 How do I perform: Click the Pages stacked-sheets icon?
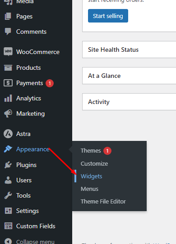[8, 16]
